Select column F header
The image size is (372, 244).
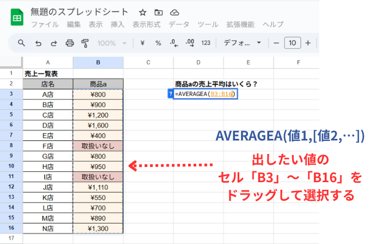click(296, 63)
